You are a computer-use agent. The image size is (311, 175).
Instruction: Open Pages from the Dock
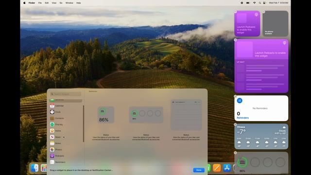click(x=217, y=168)
